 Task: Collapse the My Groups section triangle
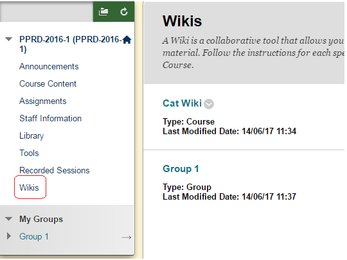(x=8, y=219)
